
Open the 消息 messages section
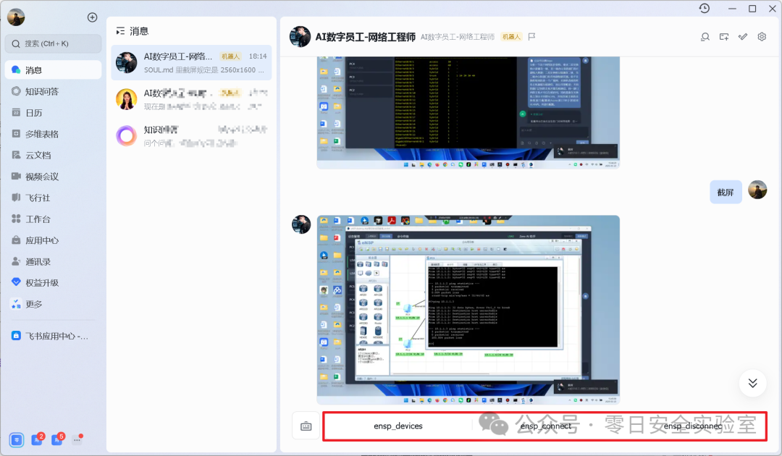pos(54,69)
